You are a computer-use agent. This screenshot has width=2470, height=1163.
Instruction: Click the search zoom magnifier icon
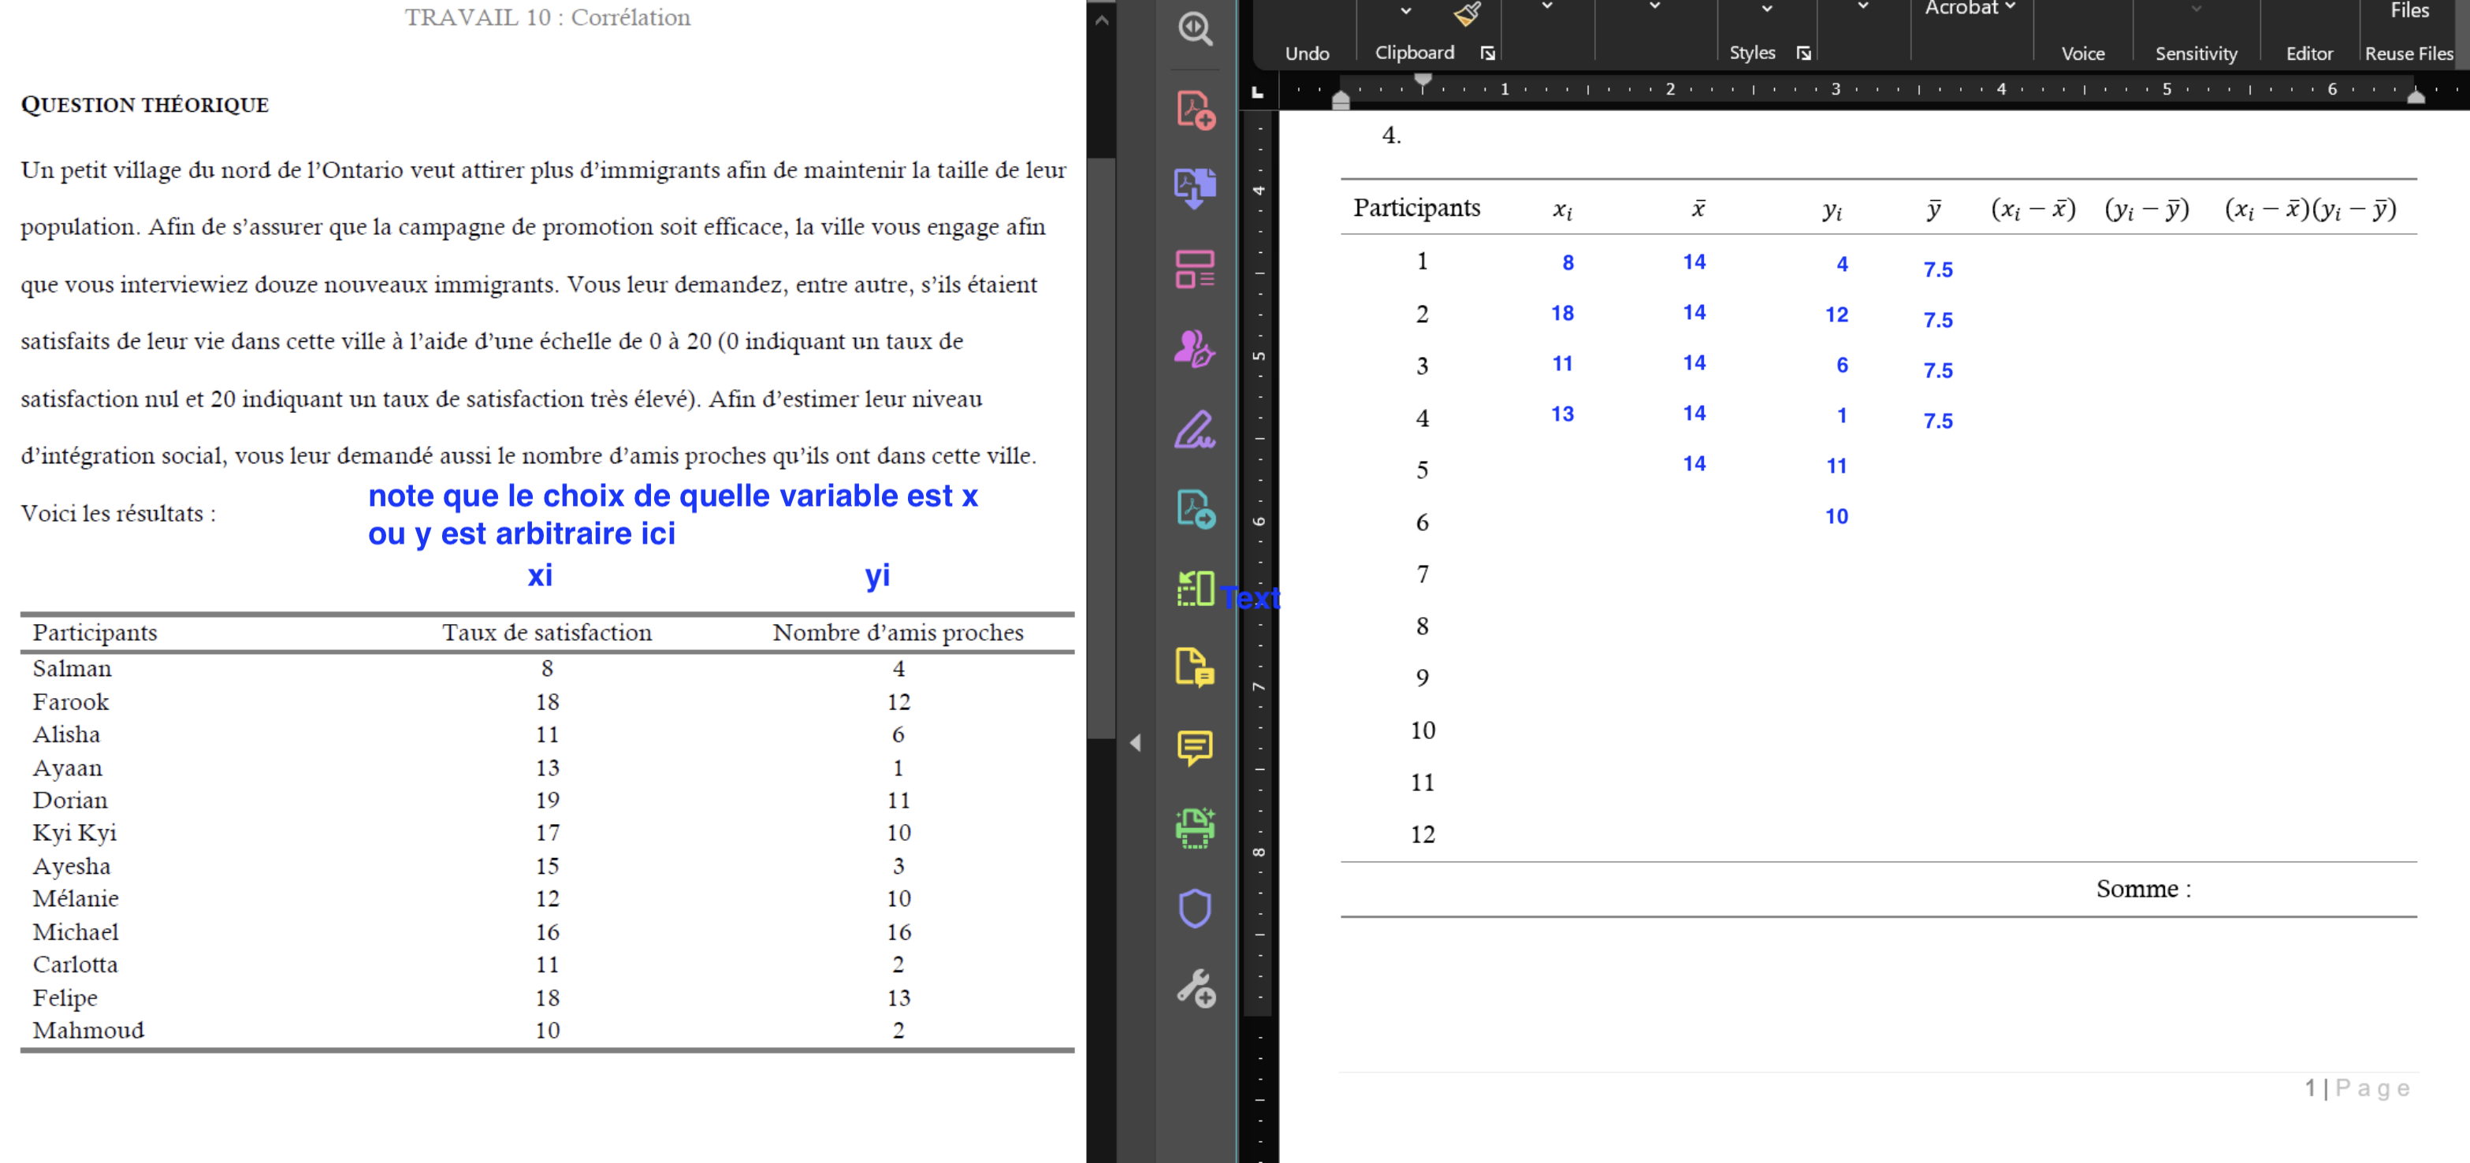pos(1195,29)
